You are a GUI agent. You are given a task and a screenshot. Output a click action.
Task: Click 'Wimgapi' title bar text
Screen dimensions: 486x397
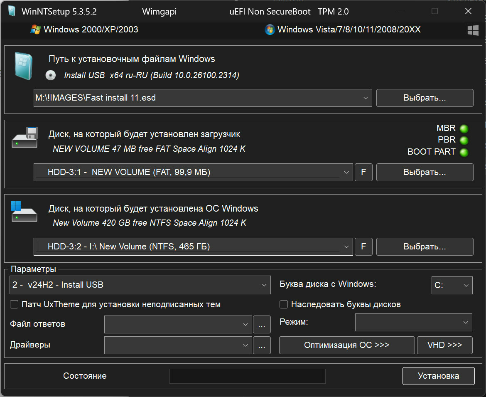coord(160,12)
